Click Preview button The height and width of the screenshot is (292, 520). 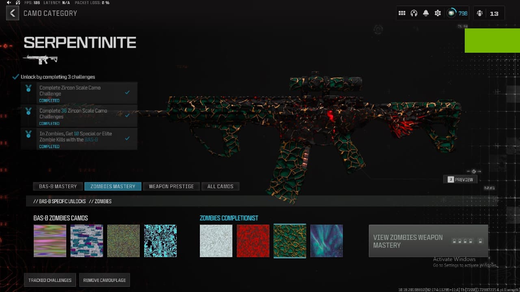tap(460, 179)
